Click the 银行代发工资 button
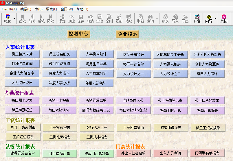The width and height of the screenshot is (233, 161). pos(96,127)
